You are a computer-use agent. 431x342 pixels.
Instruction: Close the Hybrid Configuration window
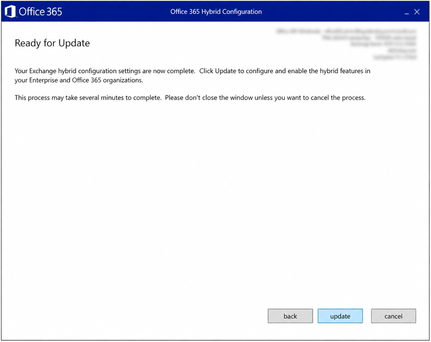417,12
